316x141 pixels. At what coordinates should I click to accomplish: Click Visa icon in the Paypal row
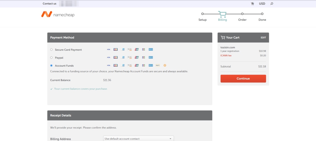(108, 57)
